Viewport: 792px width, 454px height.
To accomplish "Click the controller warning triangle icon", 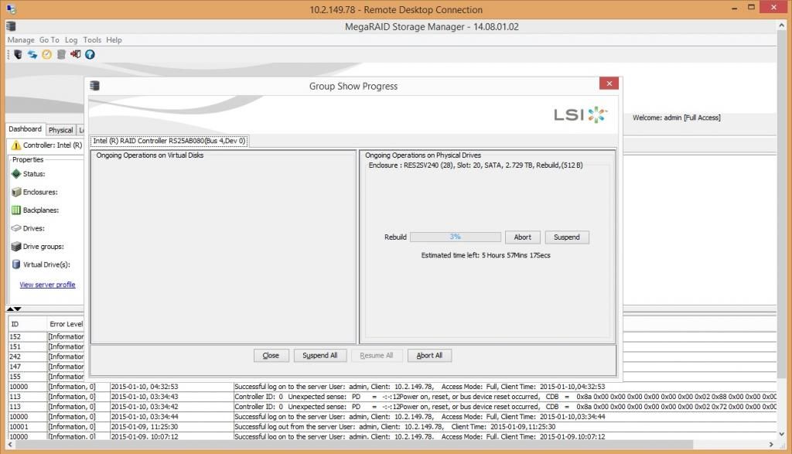I will [x=15, y=145].
